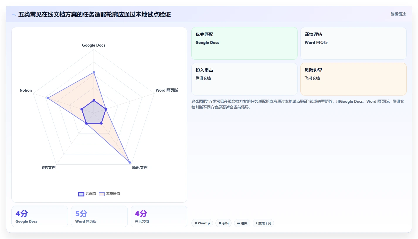The image size is (418, 239).
Task: Select the 数据卡片 tag chip
Action: [x=263, y=223]
